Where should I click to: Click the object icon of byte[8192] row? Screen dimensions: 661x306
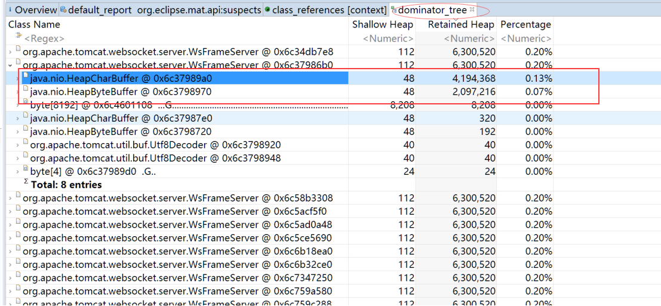coord(25,104)
